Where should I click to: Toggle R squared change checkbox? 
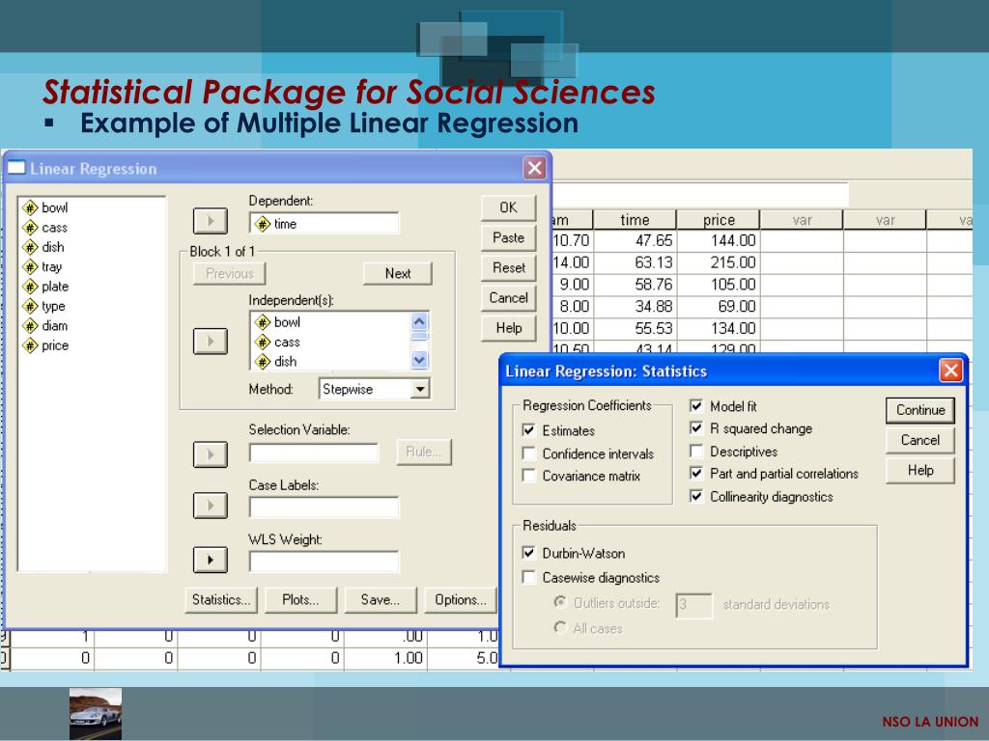pyautogui.click(x=696, y=428)
